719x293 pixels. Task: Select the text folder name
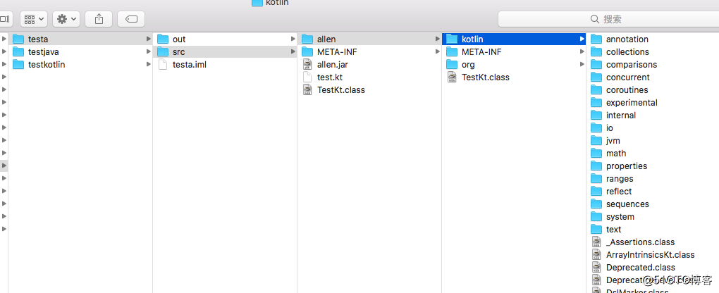click(613, 230)
